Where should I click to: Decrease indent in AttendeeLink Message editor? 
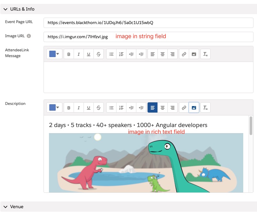point(141,54)
